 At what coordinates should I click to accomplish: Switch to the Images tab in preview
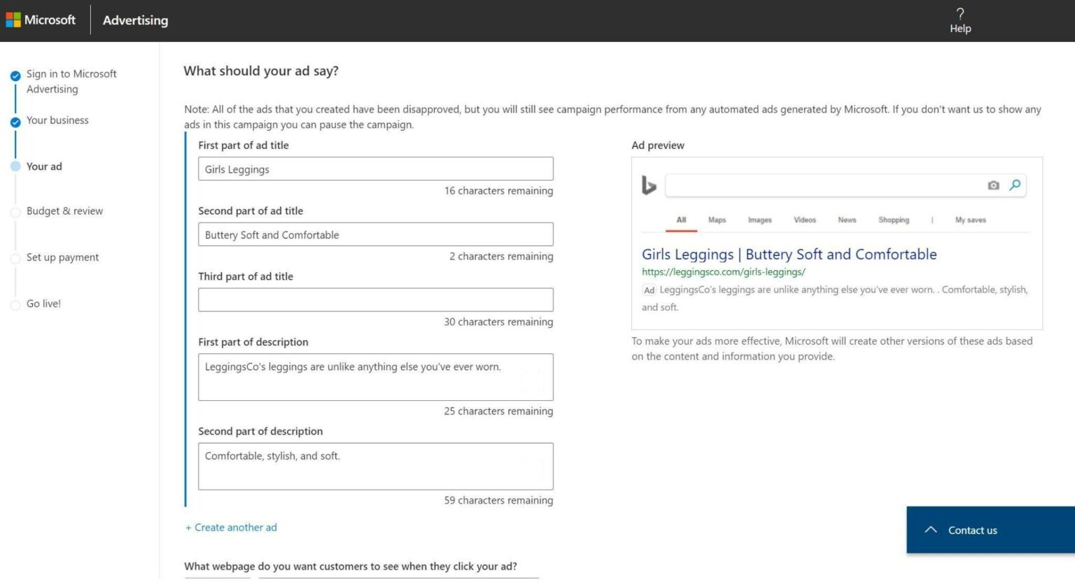pyautogui.click(x=759, y=220)
